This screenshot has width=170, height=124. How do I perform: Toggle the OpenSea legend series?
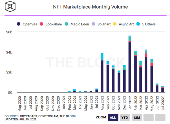pos(27,24)
